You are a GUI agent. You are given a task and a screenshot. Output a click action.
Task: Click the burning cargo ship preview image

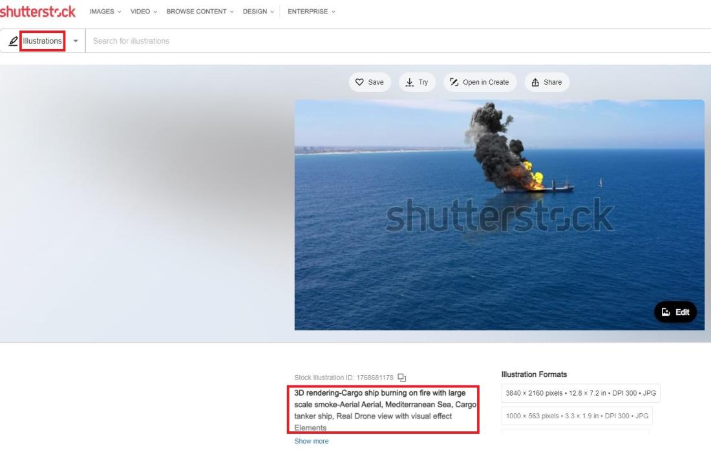(x=499, y=215)
